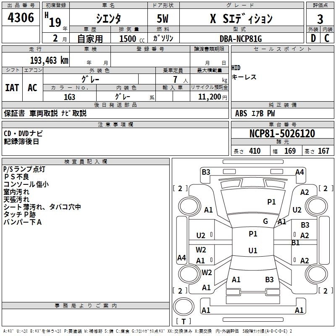Viewport: 336px width, 336px height.
Task: Click the 登録番号 header cell
Action: pos(150,49)
